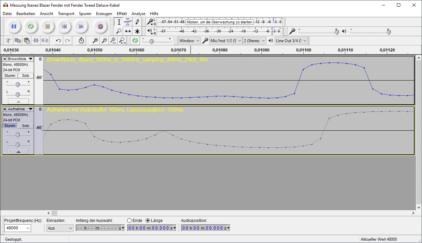Image resolution: width=422 pixels, height=243 pixels.
Task: Select the Ende radio button
Action: pyautogui.click(x=130, y=221)
